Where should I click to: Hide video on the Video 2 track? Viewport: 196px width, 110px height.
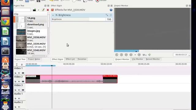[x=23, y=82]
